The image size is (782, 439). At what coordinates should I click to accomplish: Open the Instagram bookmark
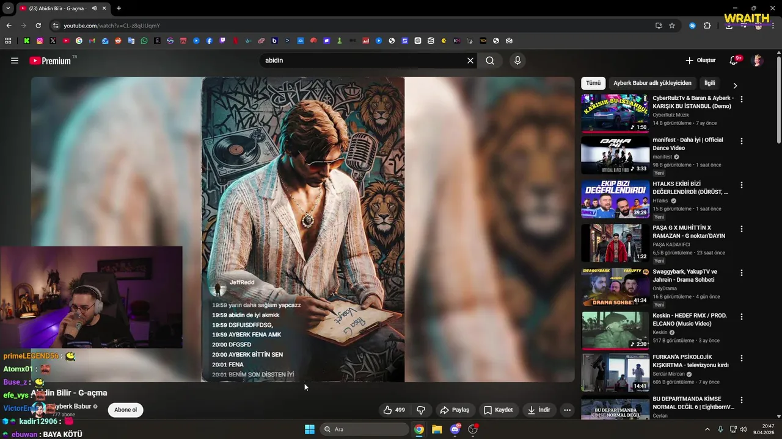40,41
